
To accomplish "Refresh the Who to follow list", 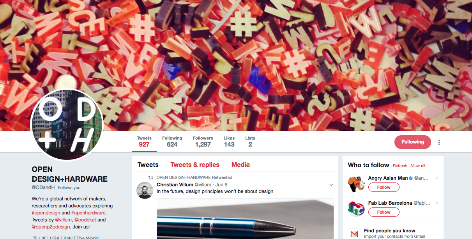I will click(x=400, y=166).
